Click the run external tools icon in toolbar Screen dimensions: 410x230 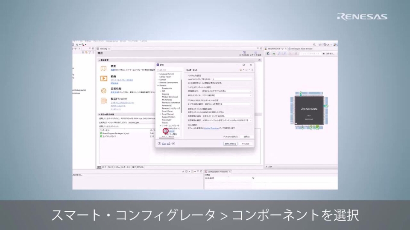[x=83, y=45]
